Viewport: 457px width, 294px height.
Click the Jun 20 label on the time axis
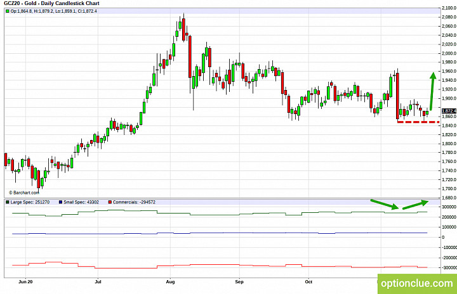[x=25, y=282]
